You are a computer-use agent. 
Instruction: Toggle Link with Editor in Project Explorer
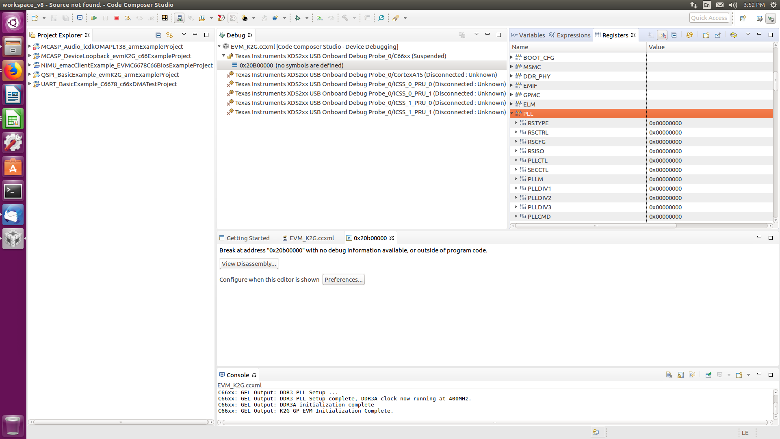click(x=169, y=35)
